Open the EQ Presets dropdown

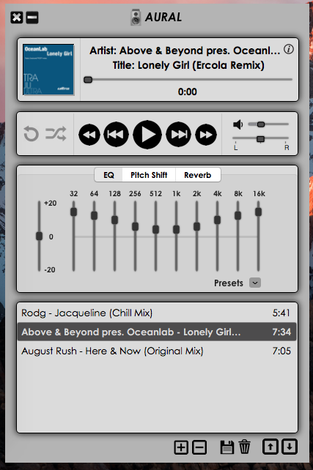255,283
